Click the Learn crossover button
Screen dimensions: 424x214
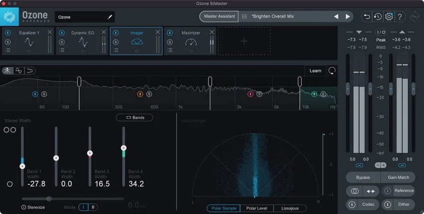coord(315,71)
